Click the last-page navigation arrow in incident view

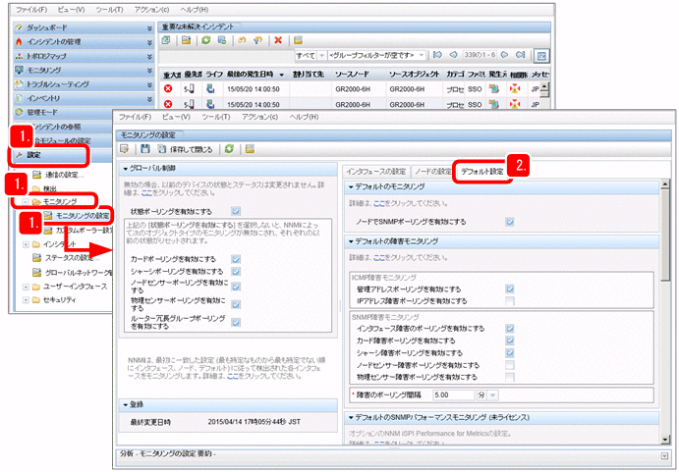pos(521,55)
